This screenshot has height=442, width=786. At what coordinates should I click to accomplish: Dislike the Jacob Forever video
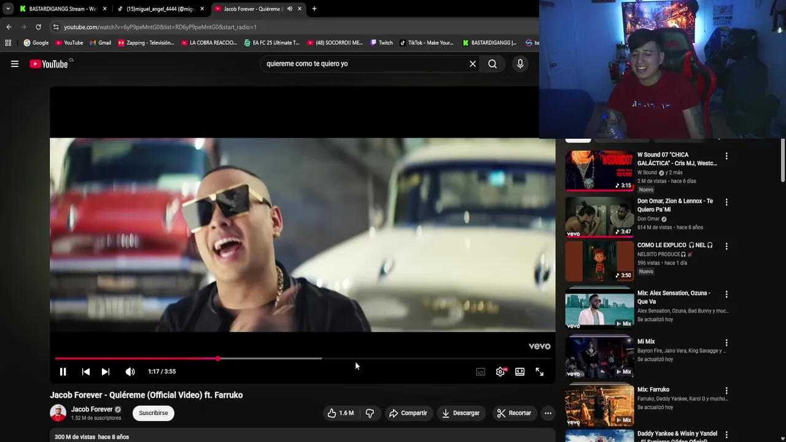(370, 413)
